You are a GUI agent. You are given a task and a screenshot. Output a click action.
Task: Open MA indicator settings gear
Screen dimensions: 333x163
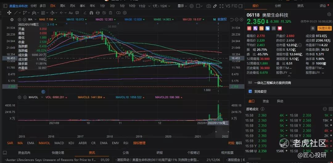[19, 19]
